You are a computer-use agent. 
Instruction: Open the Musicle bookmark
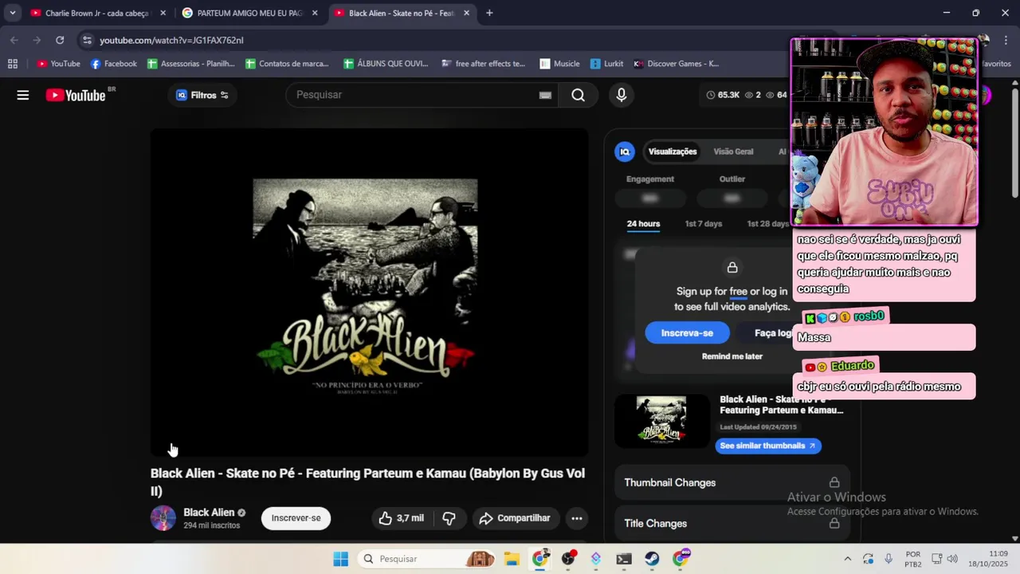point(560,64)
